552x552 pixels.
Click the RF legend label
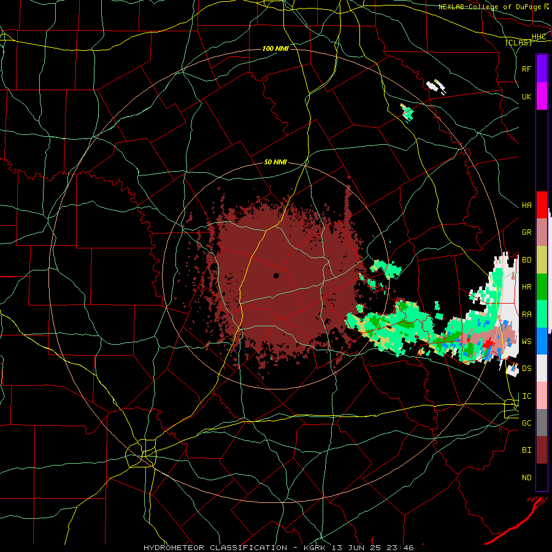(526, 69)
